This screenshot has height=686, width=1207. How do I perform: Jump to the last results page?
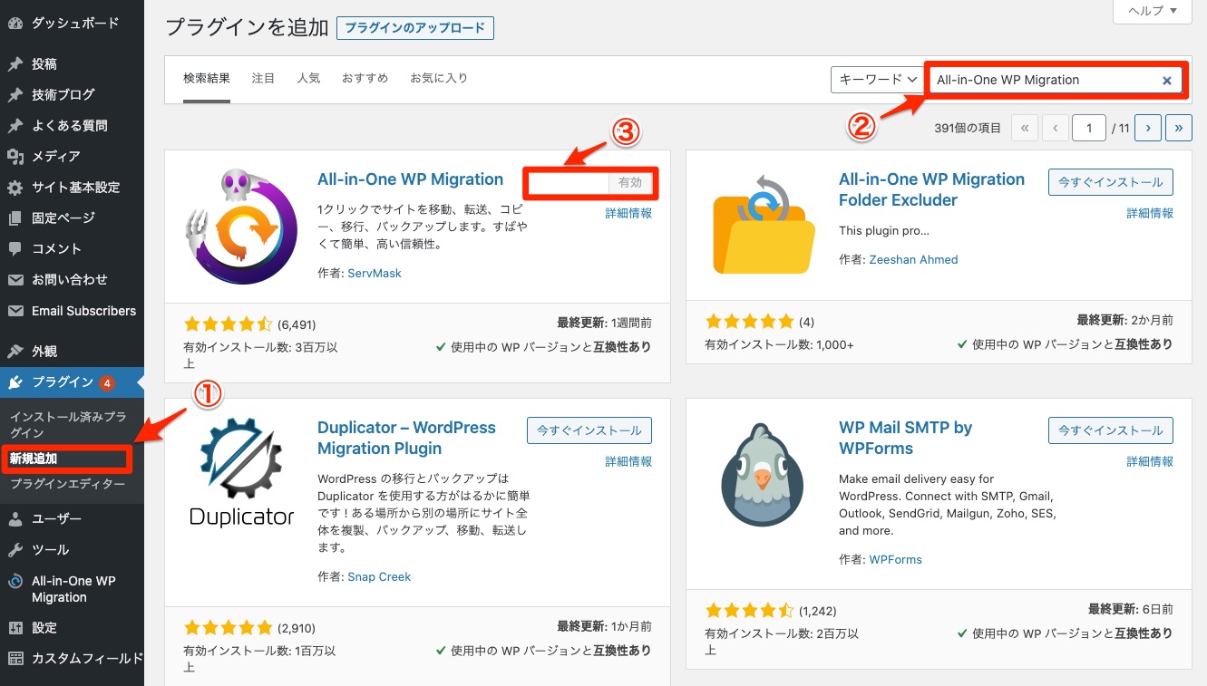pyautogui.click(x=1179, y=129)
